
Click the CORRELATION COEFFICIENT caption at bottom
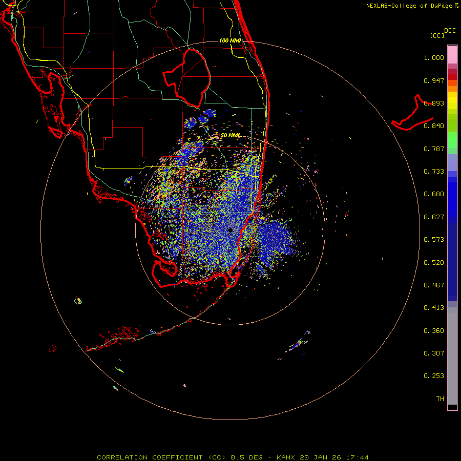233,457
